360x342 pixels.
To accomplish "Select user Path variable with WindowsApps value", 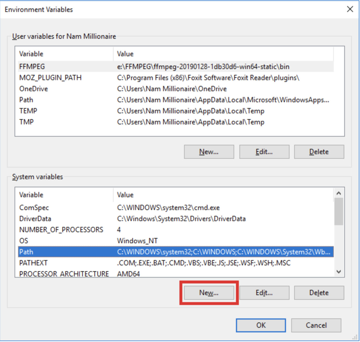I will (176, 100).
